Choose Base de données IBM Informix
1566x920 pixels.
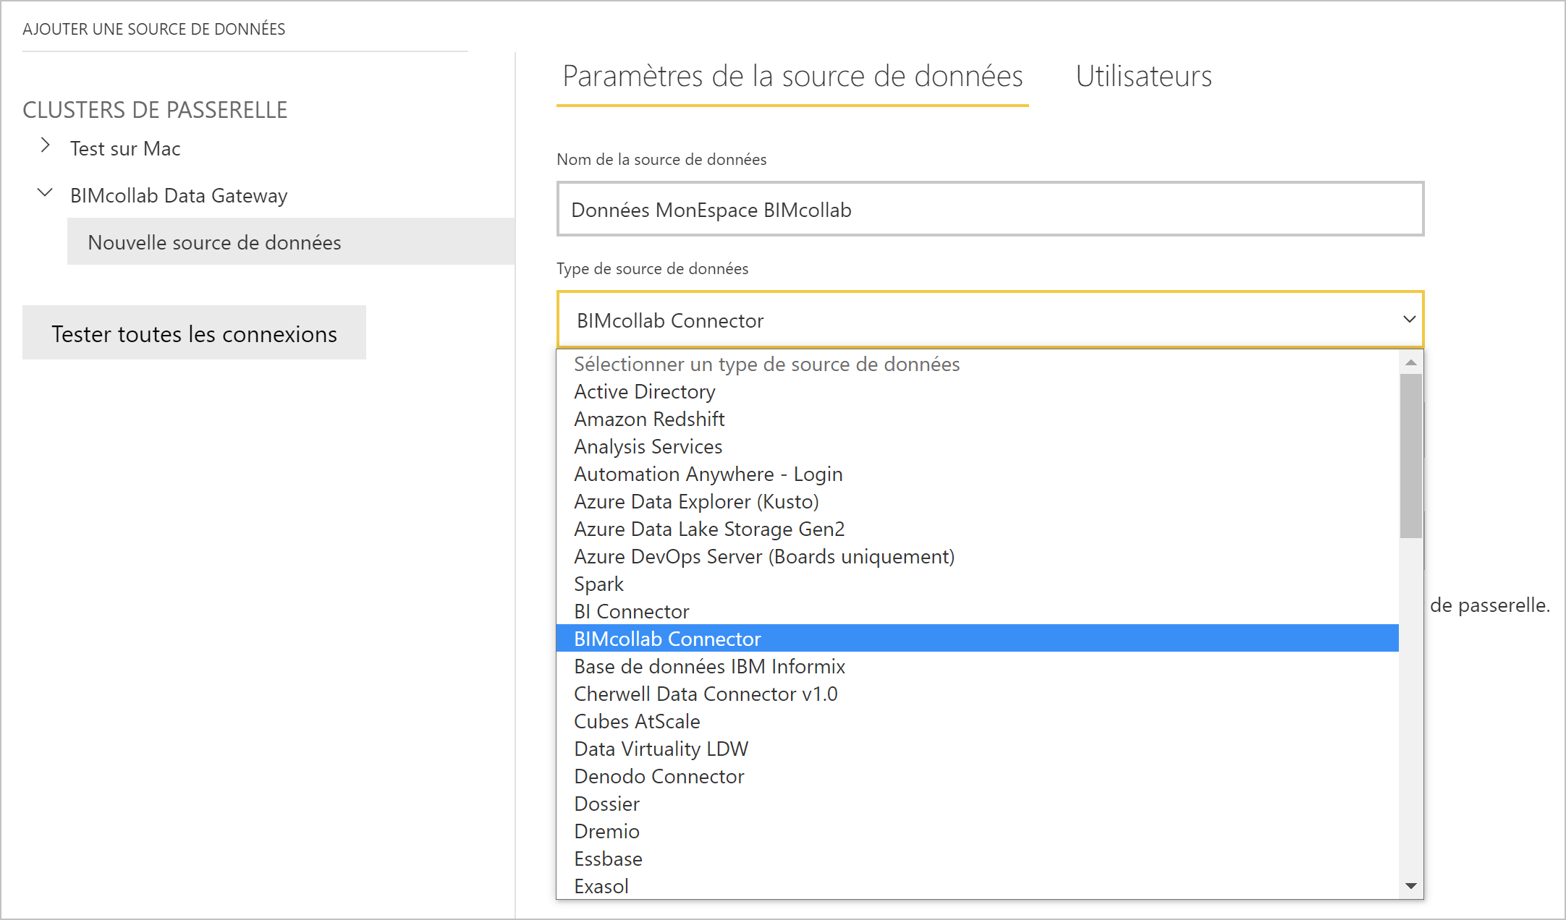pos(977,666)
